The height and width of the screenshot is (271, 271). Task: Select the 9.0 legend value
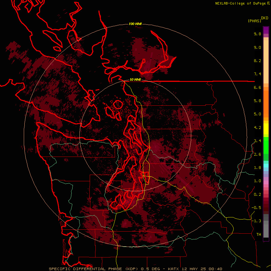[x=257, y=47]
